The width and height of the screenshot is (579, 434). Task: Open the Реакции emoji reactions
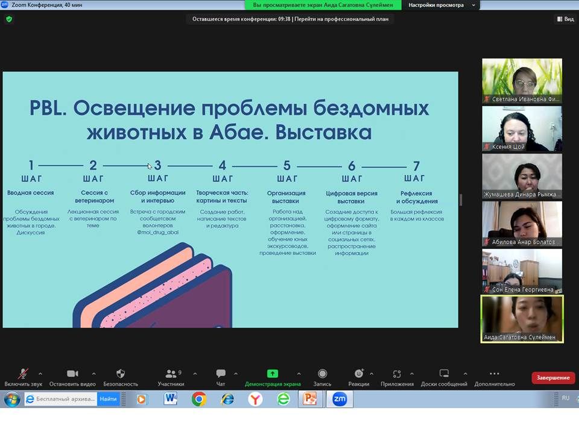[359, 374]
